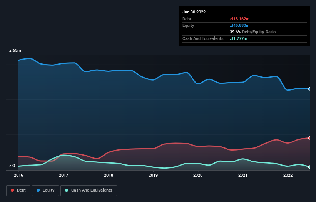The width and height of the screenshot is (316, 202).
Task: Click the 2021 x-axis label
Action: pos(243,175)
